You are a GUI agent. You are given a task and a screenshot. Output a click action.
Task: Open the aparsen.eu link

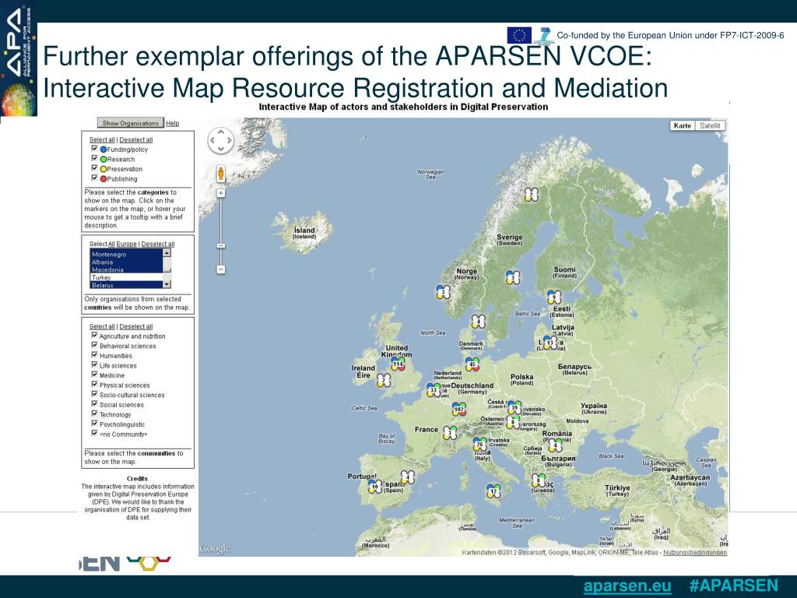coord(627,586)
